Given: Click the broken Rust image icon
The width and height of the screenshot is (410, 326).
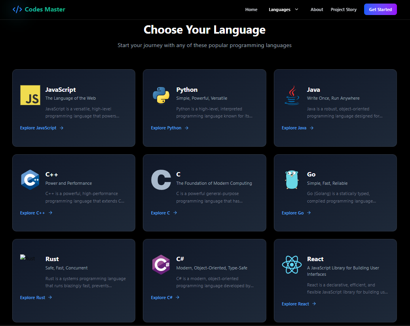Looking at the screenshot, I should click(x=23, y=258).
